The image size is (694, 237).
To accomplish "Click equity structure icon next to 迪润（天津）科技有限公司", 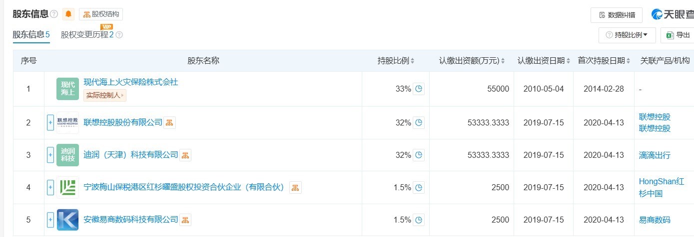I will click(185, 155).
